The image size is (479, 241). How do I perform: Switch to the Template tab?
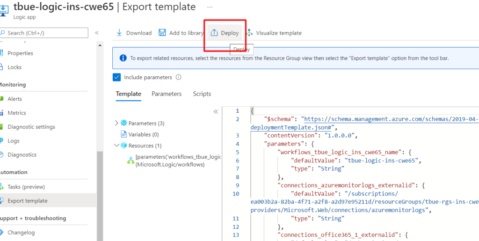(128, 94)
